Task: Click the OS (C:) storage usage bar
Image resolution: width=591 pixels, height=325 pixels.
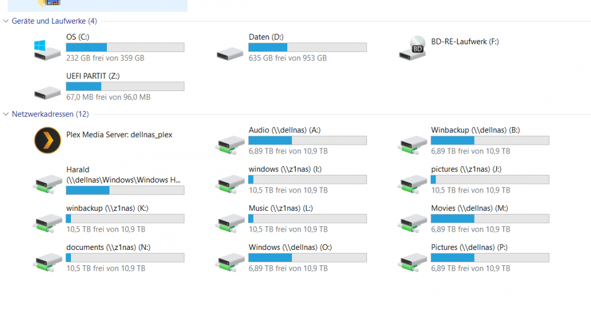Action: tap(125, 47)
